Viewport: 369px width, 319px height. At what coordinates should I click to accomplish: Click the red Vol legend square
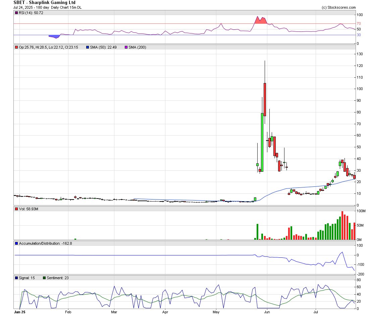click(16, 209)
